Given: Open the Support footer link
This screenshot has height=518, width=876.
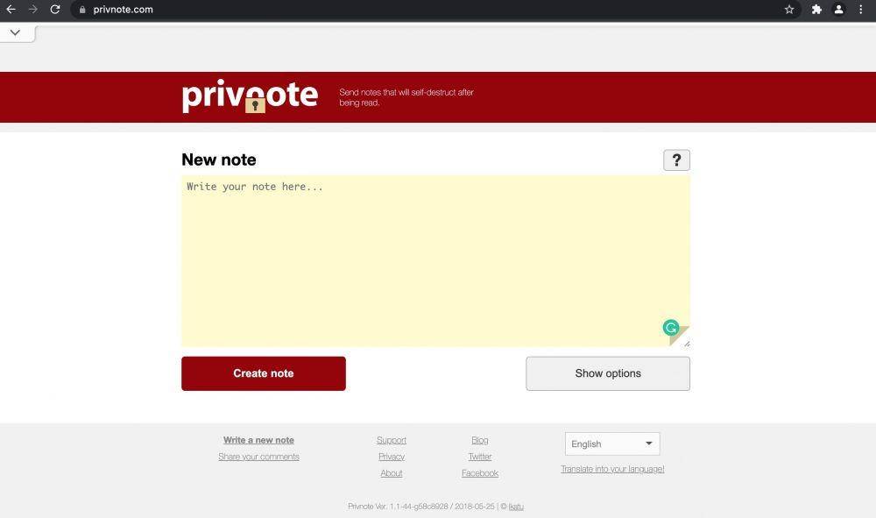Looking at the screenshot, I should (392, 440).
